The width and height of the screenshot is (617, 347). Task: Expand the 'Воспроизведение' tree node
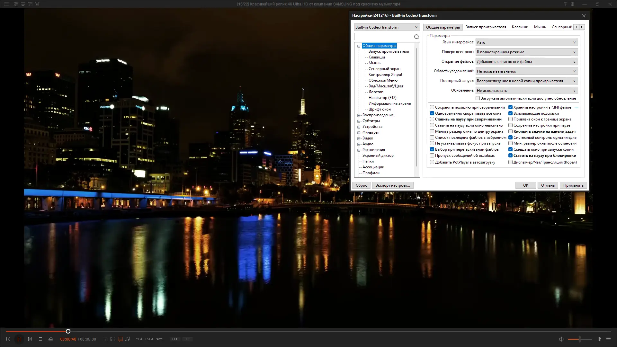(359, 115)
